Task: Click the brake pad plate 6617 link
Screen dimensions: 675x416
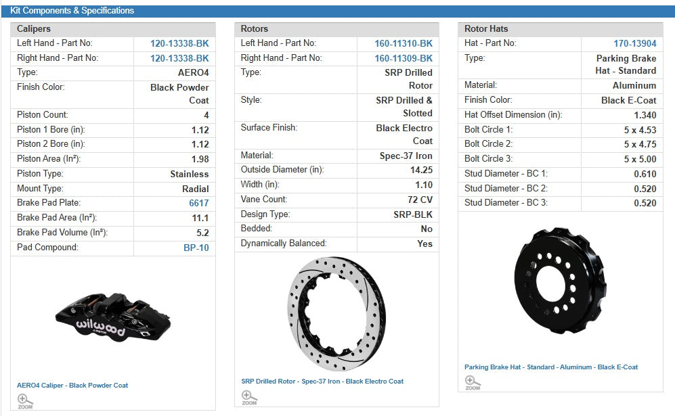Action: coord(199,203)
